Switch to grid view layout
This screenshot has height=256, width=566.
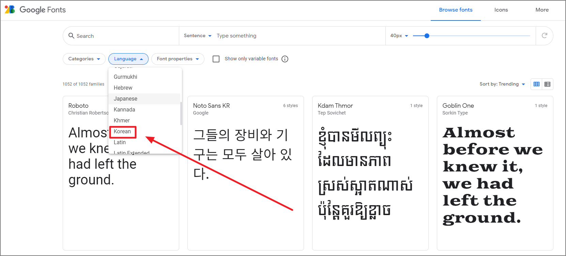(x=536, y=84)
